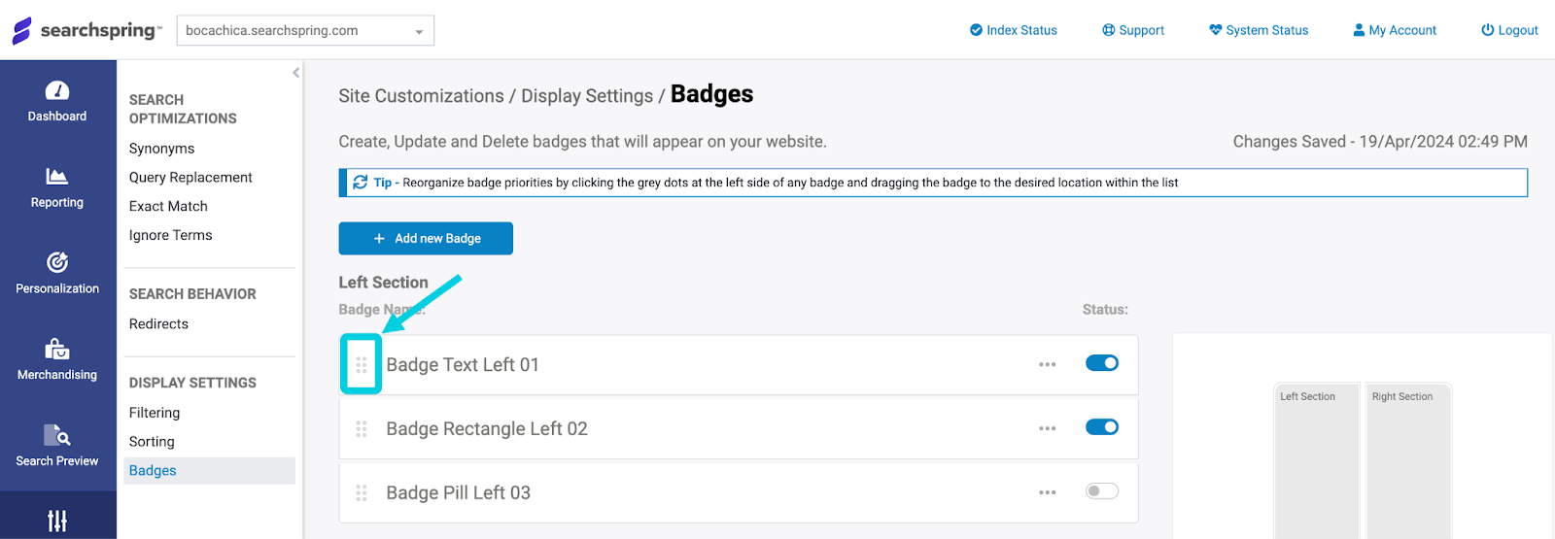Turn off Badge Rectangle Left 02 status
Image resolution: width=1555 pixels, height=539 pixels.
click(x=1102, y=427)
